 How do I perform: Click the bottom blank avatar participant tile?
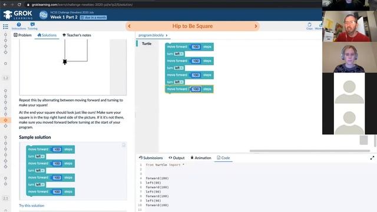(x=349, y=119)
